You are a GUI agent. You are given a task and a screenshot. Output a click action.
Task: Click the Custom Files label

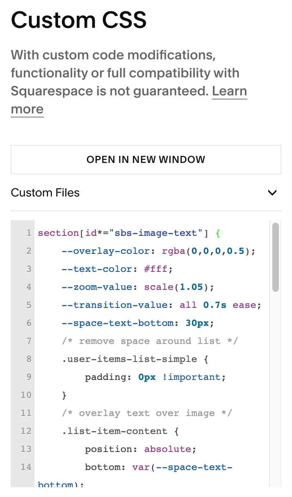(45, 193)
